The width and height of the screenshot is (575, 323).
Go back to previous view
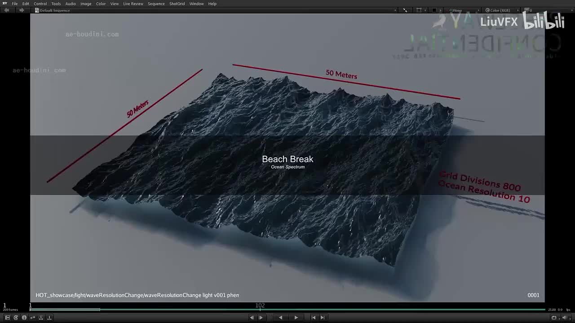[x=7, y=10]
